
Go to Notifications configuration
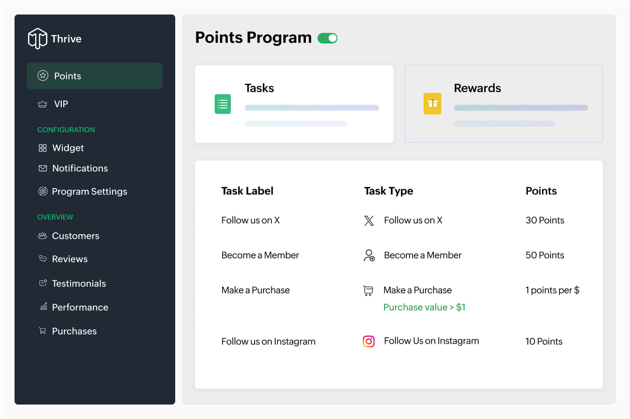tap(80, 168)
